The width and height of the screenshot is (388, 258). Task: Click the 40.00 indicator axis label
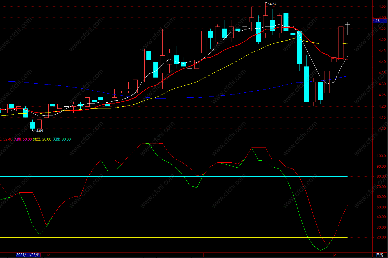[382, 217]
